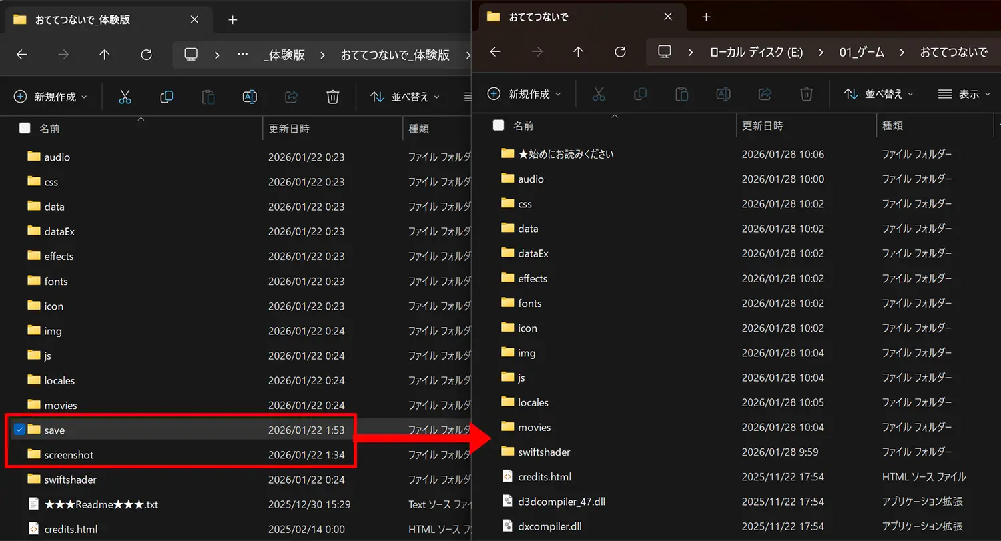Click the Rename icon in left window toolbar
Image resolution: width=1001 pixels, height=541 pixels.
[x=249, y=97]
